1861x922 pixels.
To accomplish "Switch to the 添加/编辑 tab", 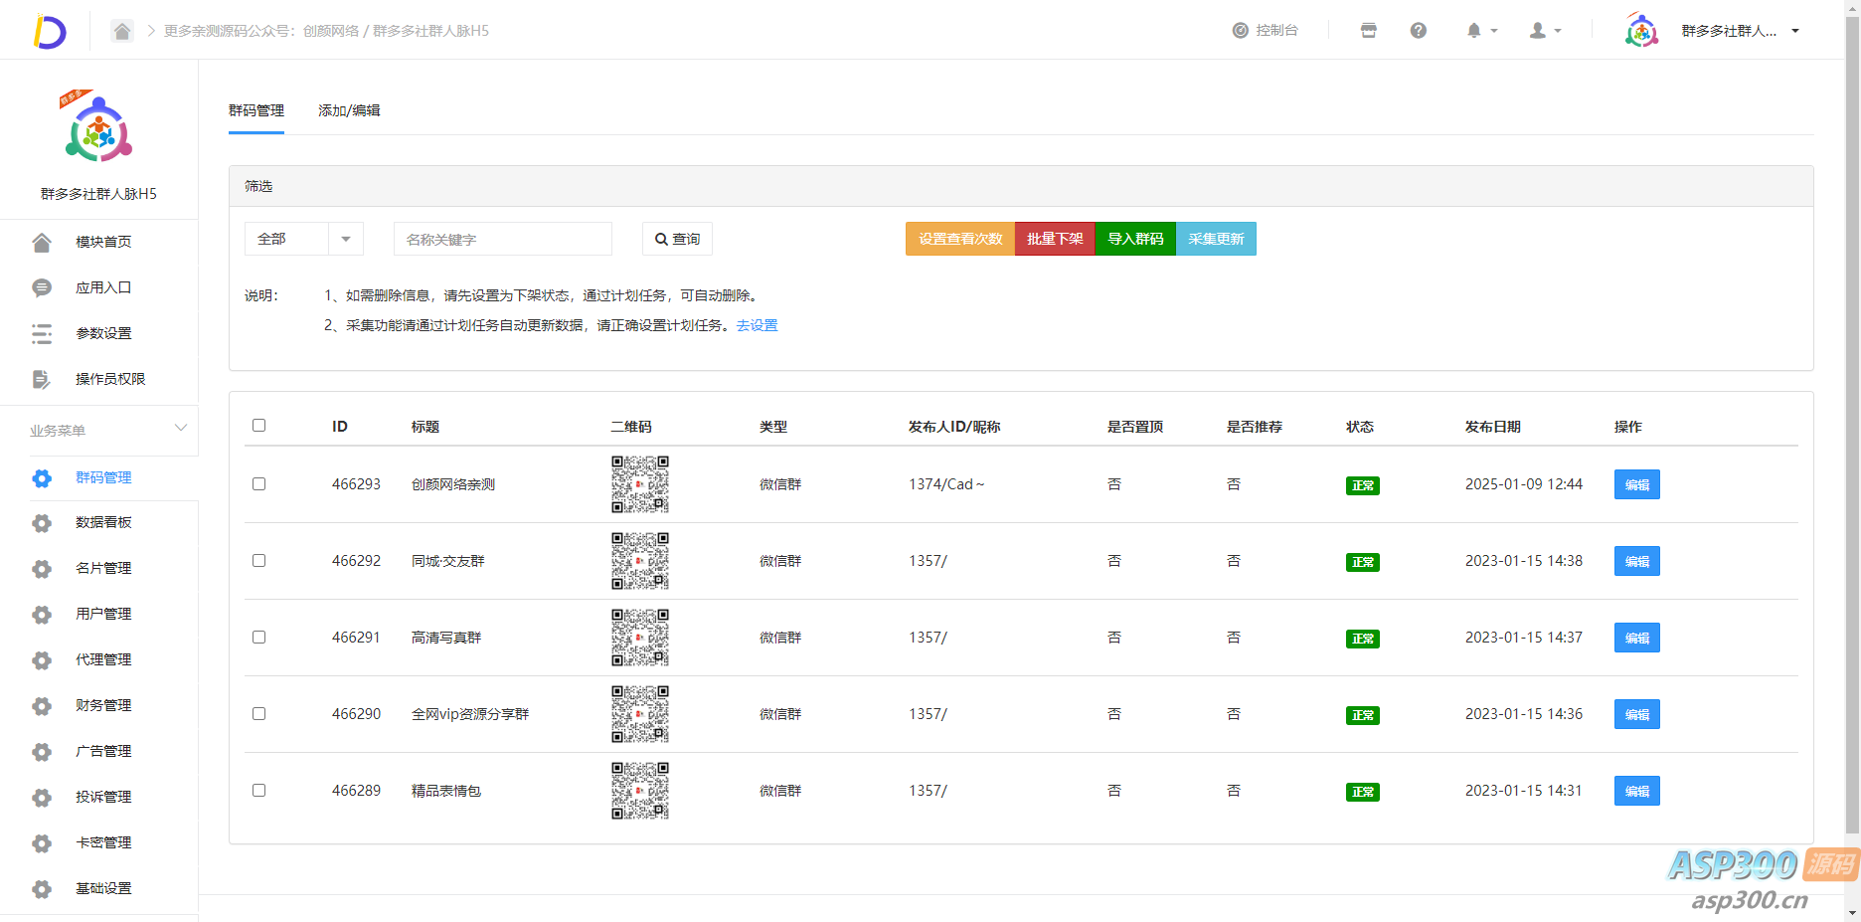I will [x=349, y=110].
